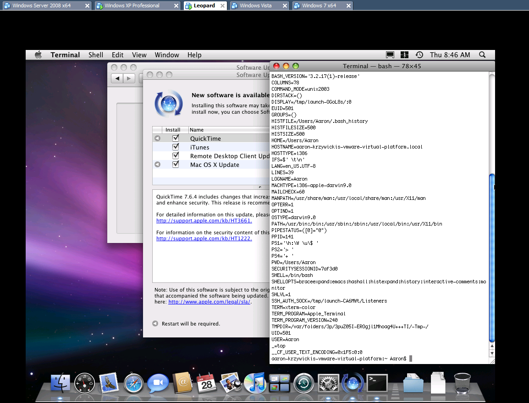Image resolution: width=529 pixels, height=403 pixels.
Task: Uncheck the iTunes install checkbox
Action: (x=176, y=147)
